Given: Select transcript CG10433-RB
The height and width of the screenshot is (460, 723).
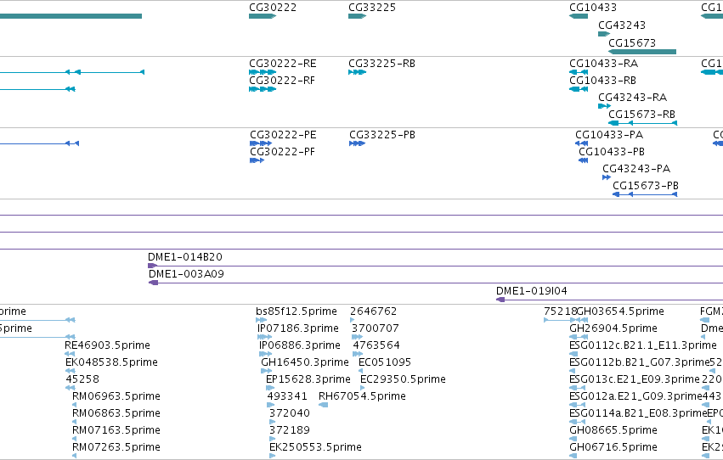Looking at the screenshot, I should tap(602, 81).
